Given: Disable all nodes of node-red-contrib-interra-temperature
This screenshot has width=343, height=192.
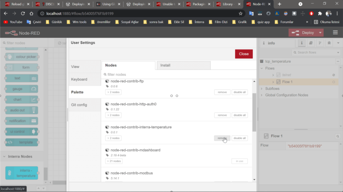Looking at the screenshot, I should point(239,138).
